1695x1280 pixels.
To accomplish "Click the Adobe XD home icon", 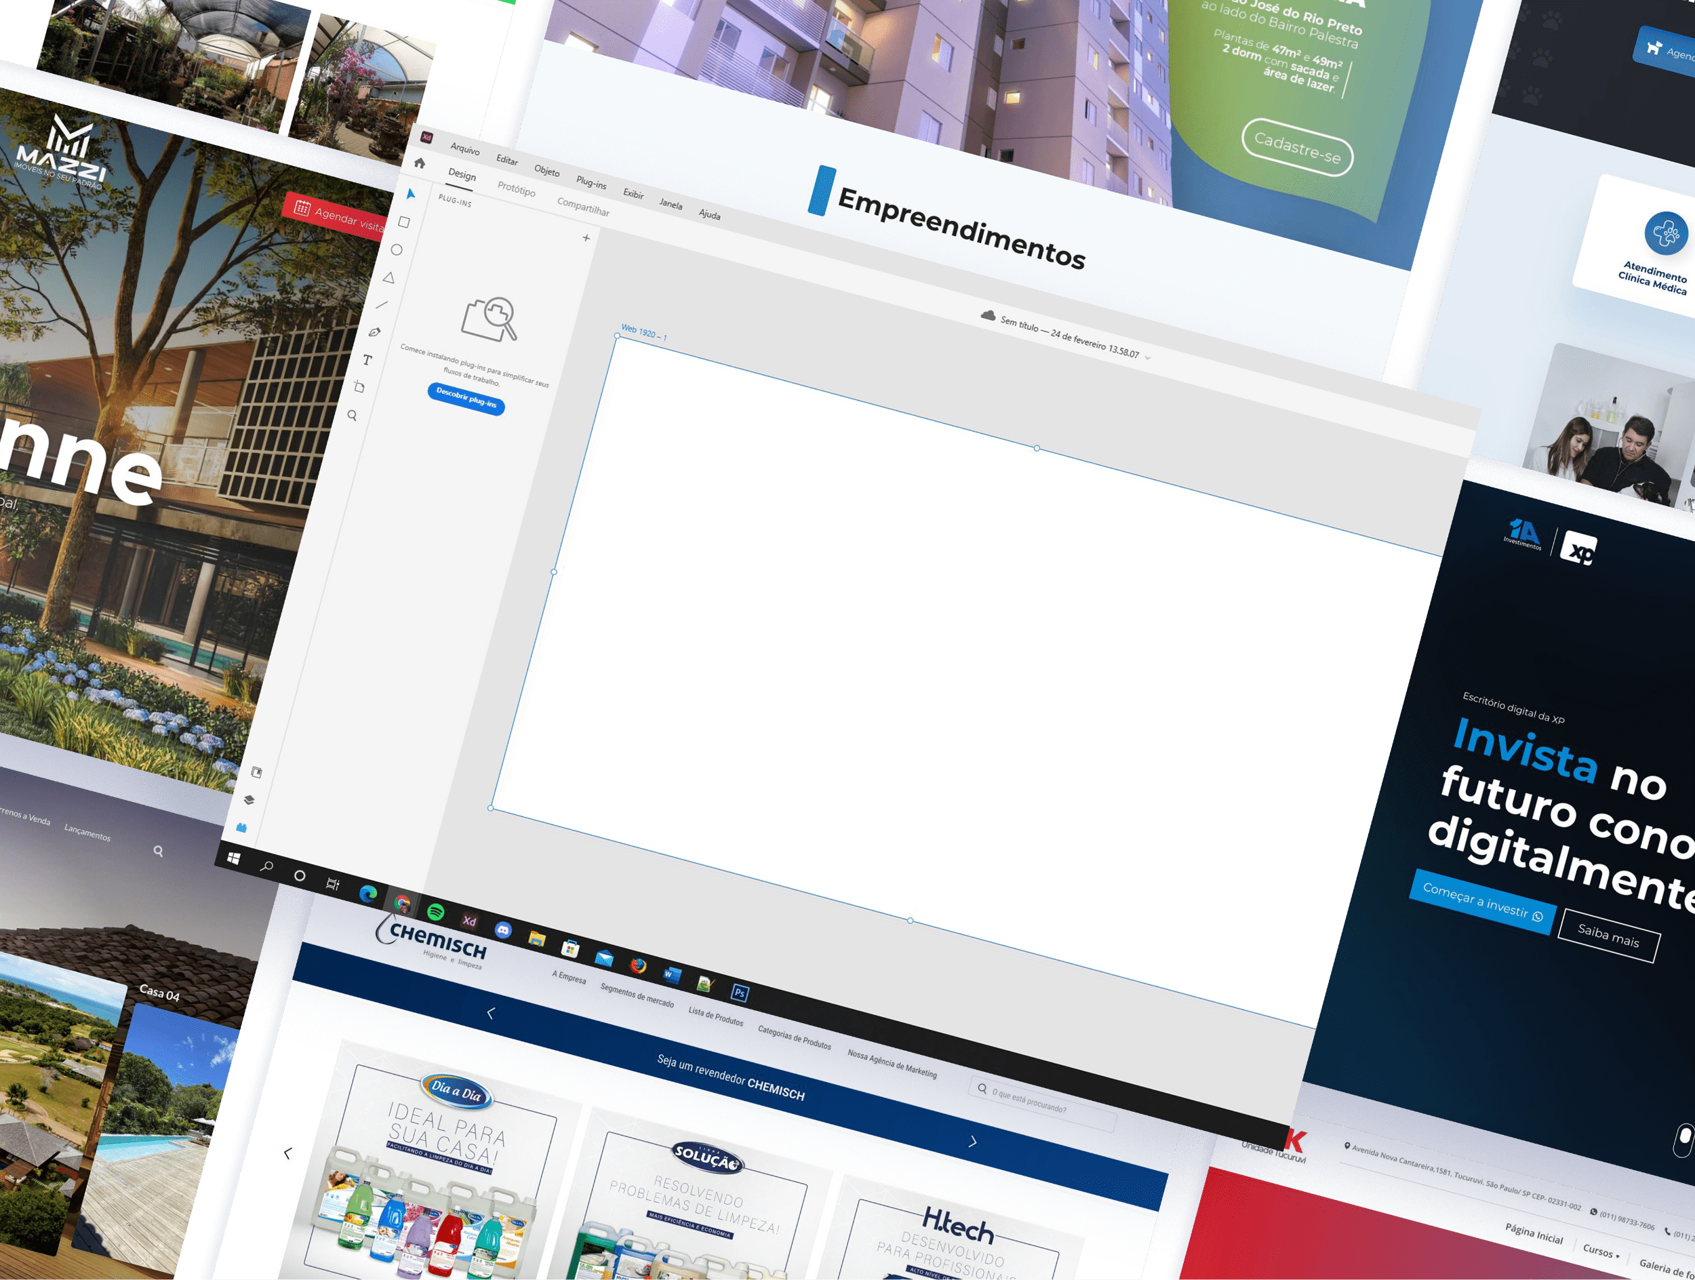I will (419, 163).
